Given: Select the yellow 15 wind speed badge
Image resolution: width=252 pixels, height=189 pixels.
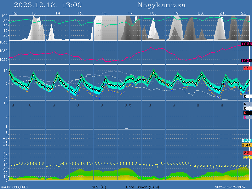Looking at the screenshot, I should [246, 157].
